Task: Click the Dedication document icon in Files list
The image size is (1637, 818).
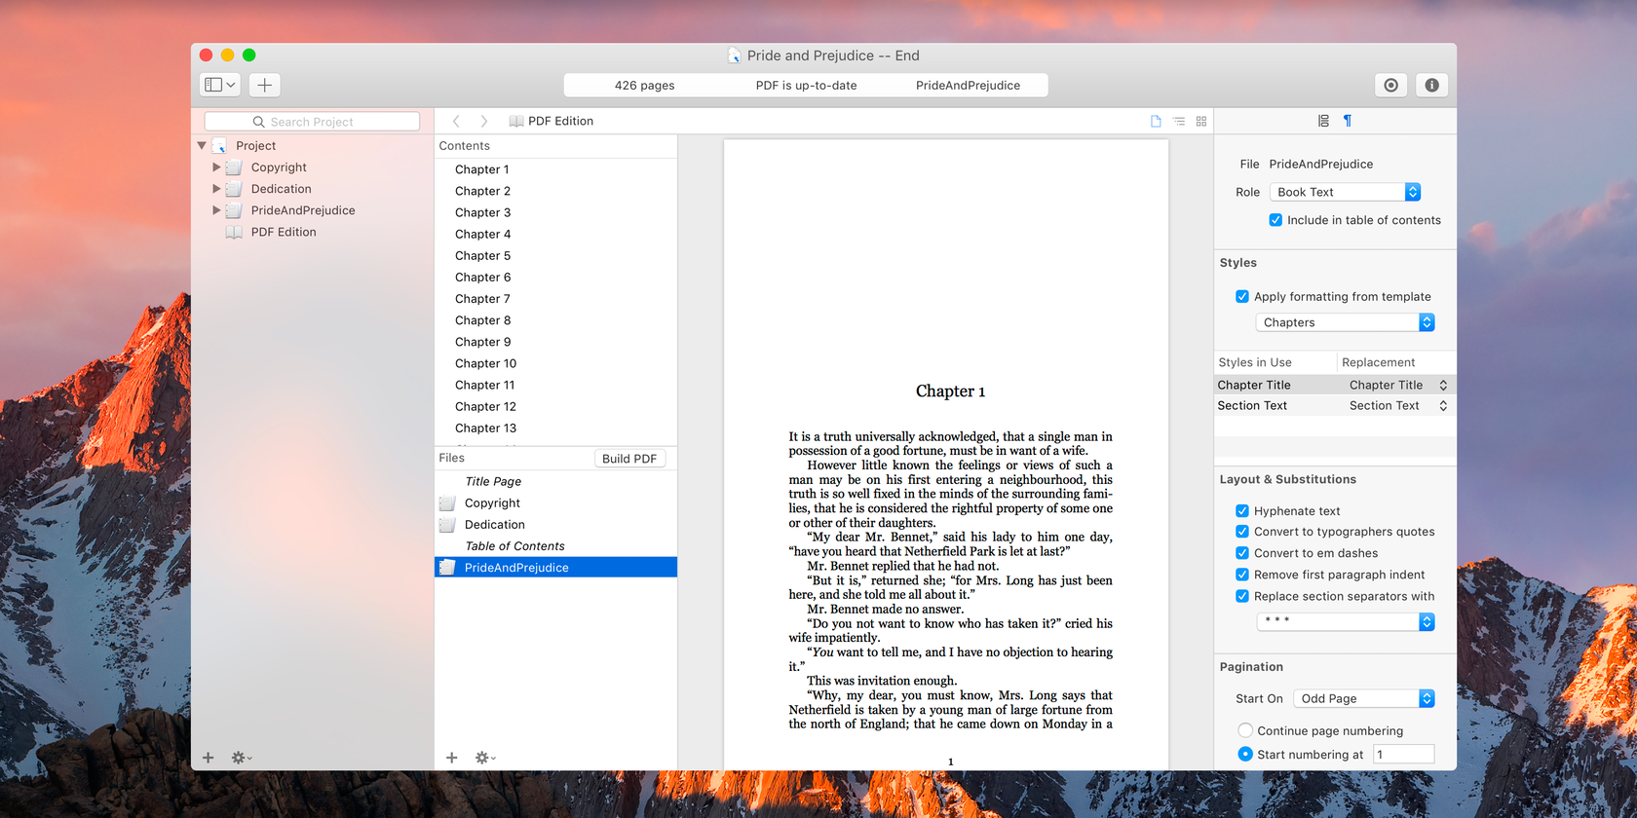Action: point(447,524)
